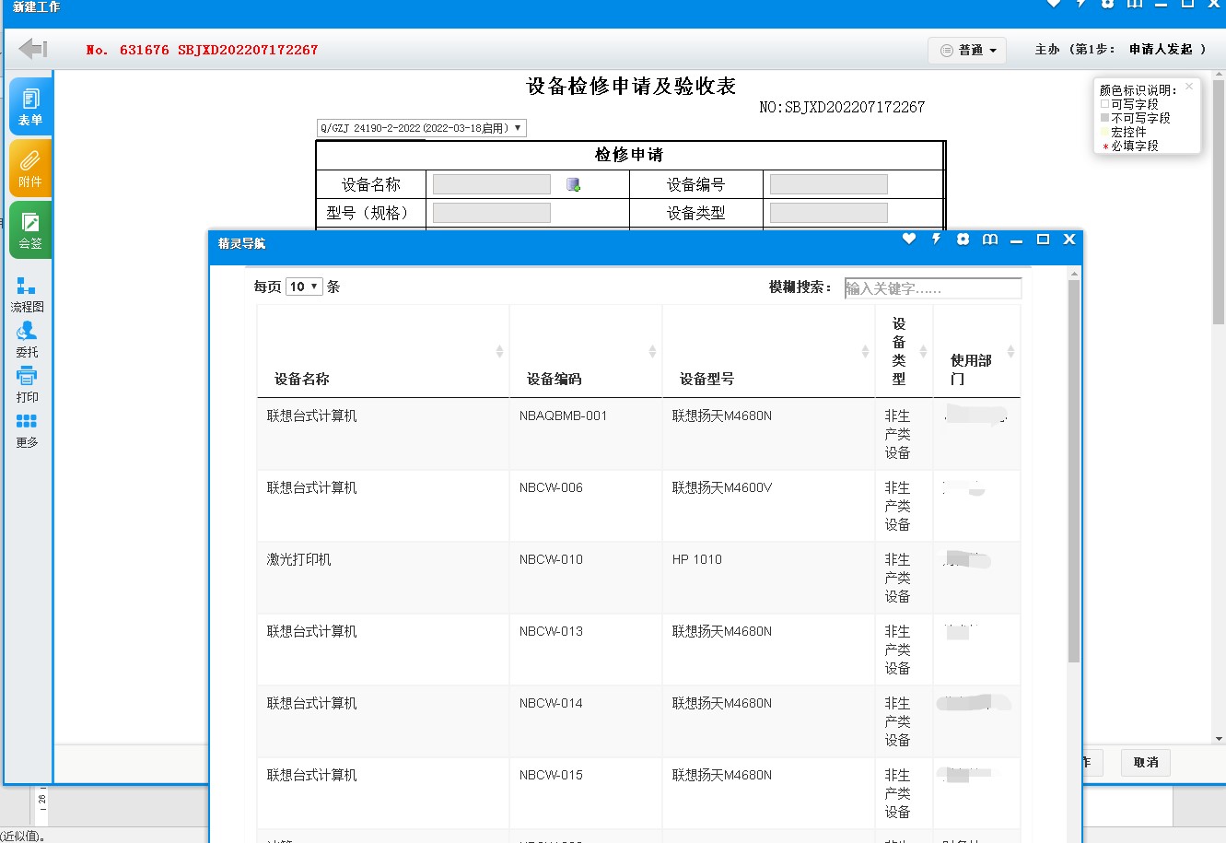Click the gear icon in 精灵导航 title bar

(x=963, y=240)
